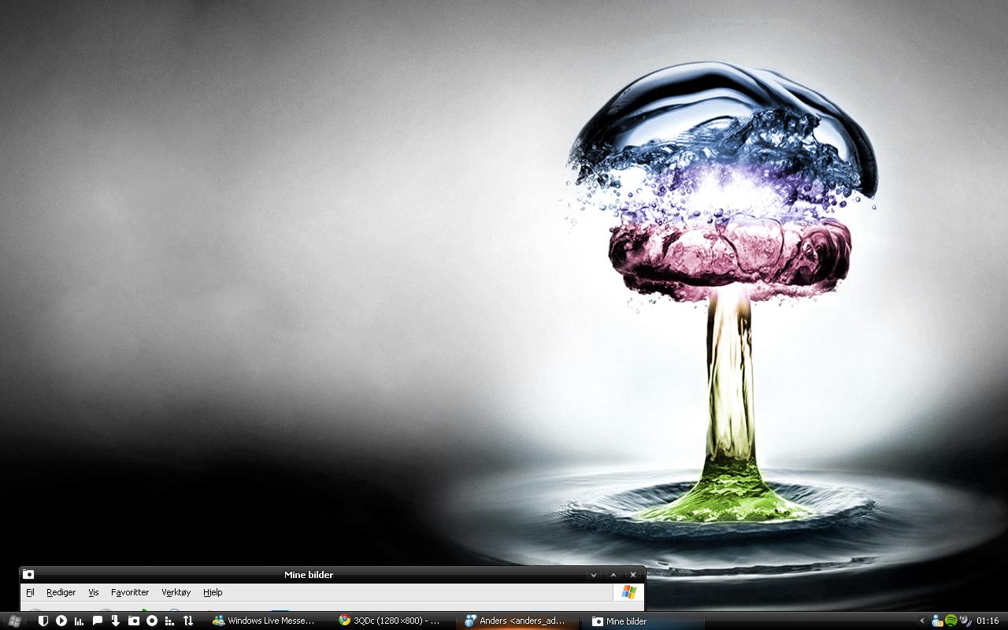This screenshot has width=1008, height=630.
Task: Open the record-circle quick launch icon
Action: 152,621
